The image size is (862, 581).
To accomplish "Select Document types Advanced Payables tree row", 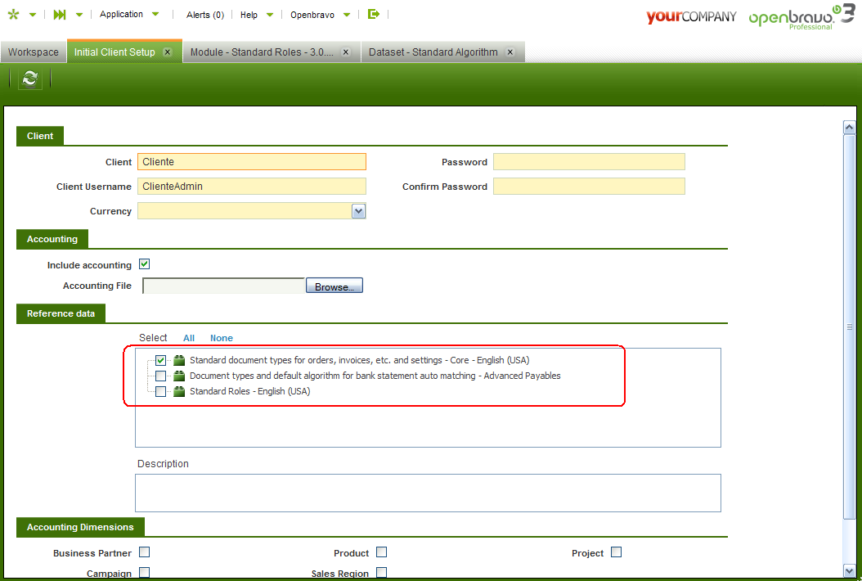I will tap(375, 376).
